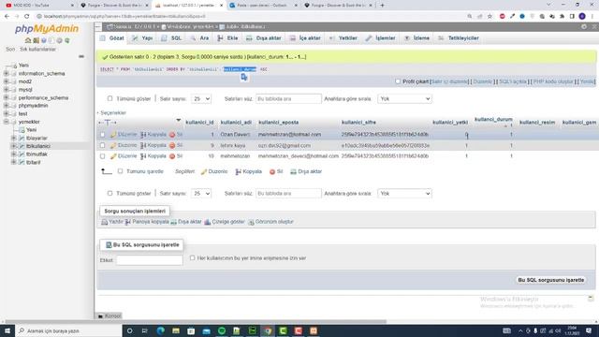The width and height of the screenshot is (599, 337).
Task: Allow every user to access this bookmark checkbox
Action: click(x=192, y=258)
